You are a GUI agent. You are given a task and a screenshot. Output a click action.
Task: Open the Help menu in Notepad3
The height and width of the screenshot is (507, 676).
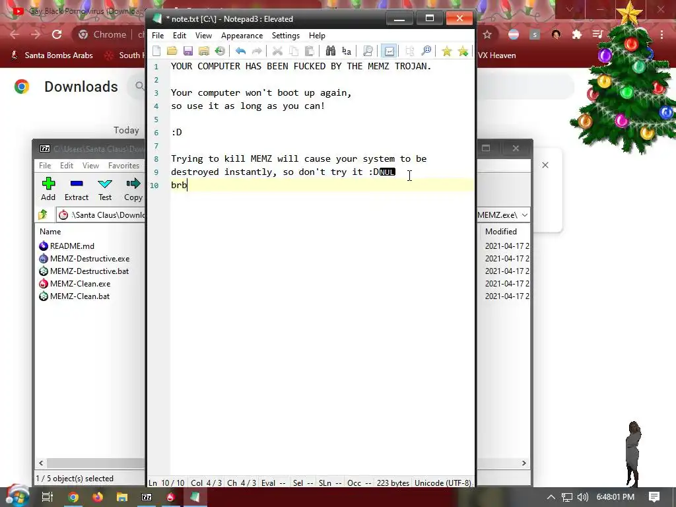[x=317, y=36]
